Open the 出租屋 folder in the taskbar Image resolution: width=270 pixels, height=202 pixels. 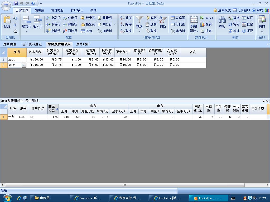tap(50, 198)
